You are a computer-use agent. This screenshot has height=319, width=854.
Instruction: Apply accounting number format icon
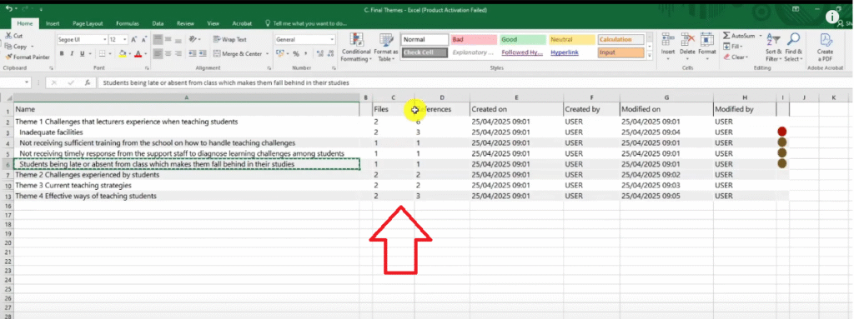[280, 54]
